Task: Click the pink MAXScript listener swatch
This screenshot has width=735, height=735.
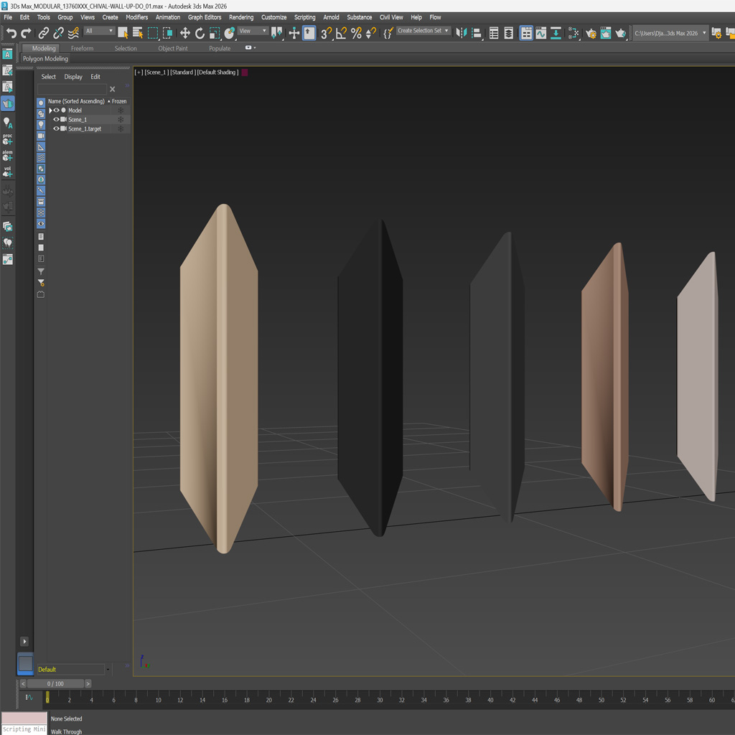Action: pyautogui.click(x=24, y=718)
